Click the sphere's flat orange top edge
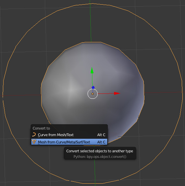185x186 pixels. coord(91,42)
